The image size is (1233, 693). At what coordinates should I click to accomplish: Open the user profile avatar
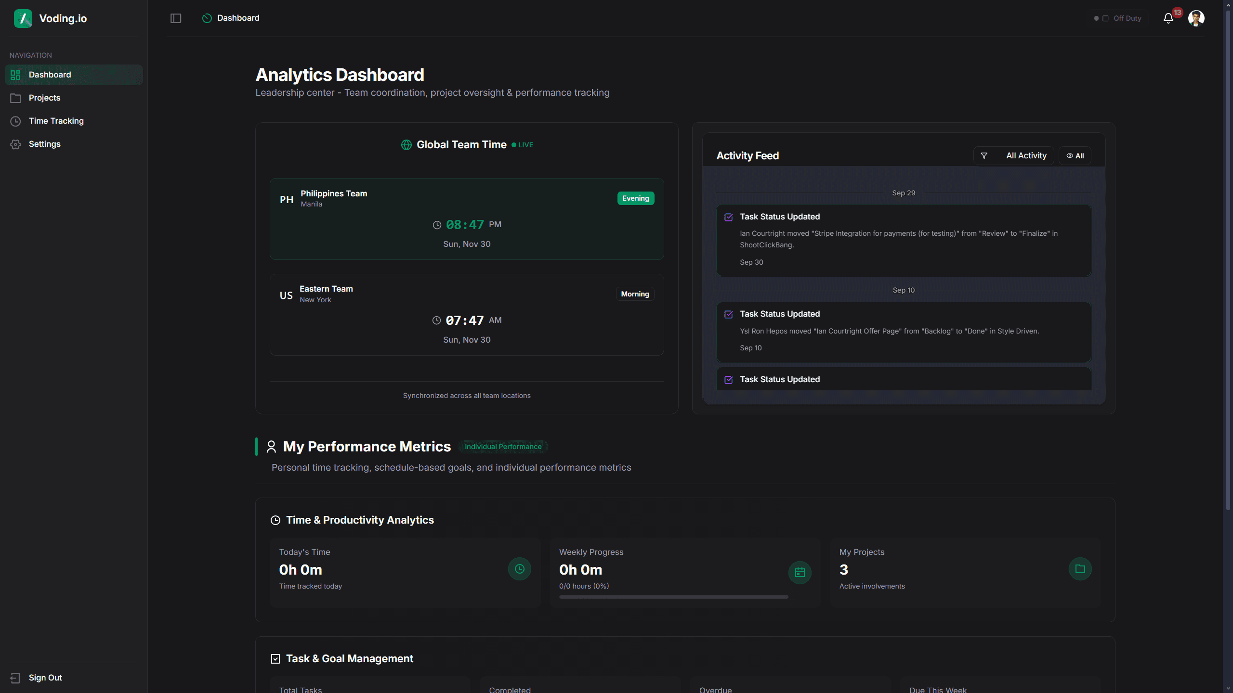tap(1196, 18)
